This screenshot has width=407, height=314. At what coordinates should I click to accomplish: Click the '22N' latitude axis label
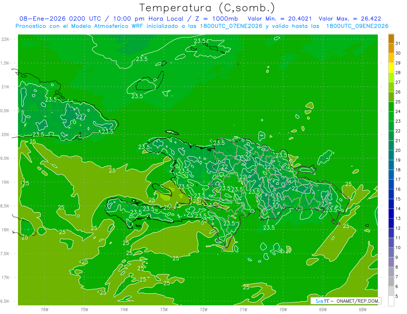pos(5,39)
